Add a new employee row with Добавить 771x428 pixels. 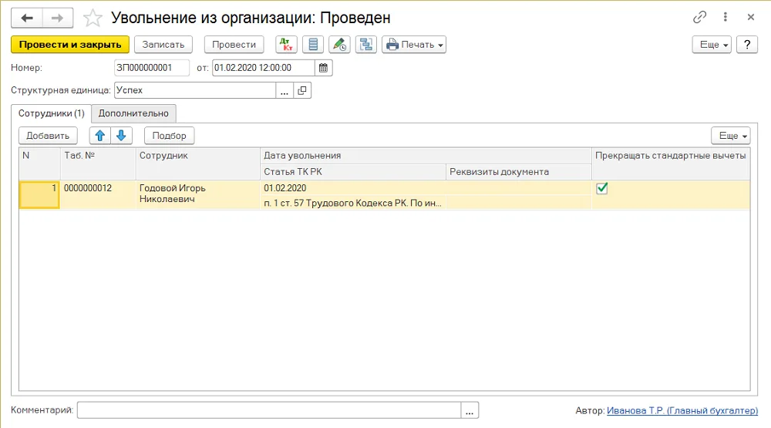48,135
